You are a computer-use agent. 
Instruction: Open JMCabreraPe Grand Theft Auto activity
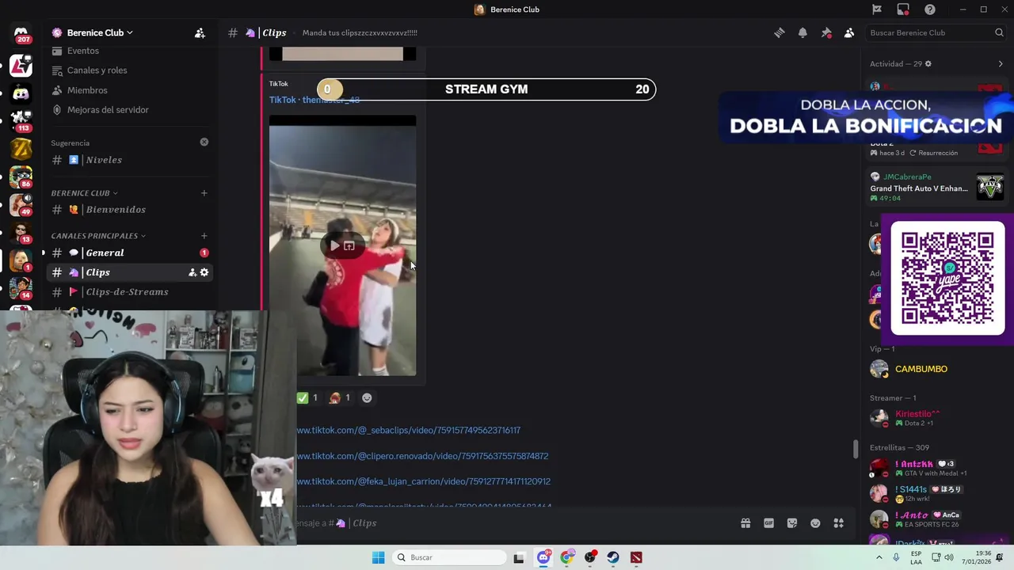click(x=937, y=188)
